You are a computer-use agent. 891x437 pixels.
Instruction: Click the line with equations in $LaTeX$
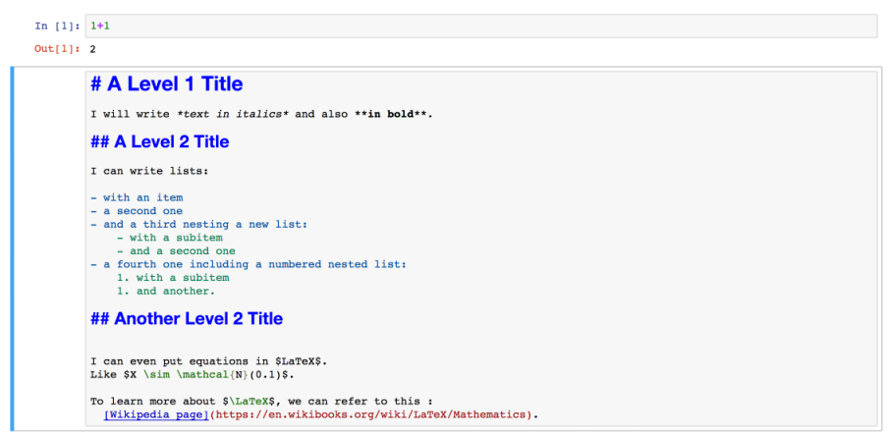point(208,360)
